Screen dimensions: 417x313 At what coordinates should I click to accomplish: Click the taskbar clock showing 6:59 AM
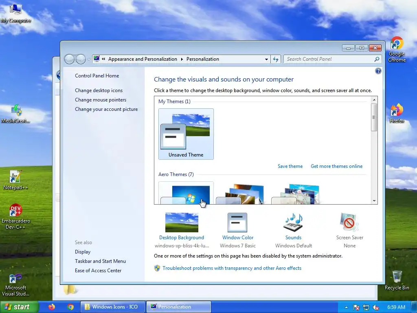pyautogui.click(x=396, y=307)
